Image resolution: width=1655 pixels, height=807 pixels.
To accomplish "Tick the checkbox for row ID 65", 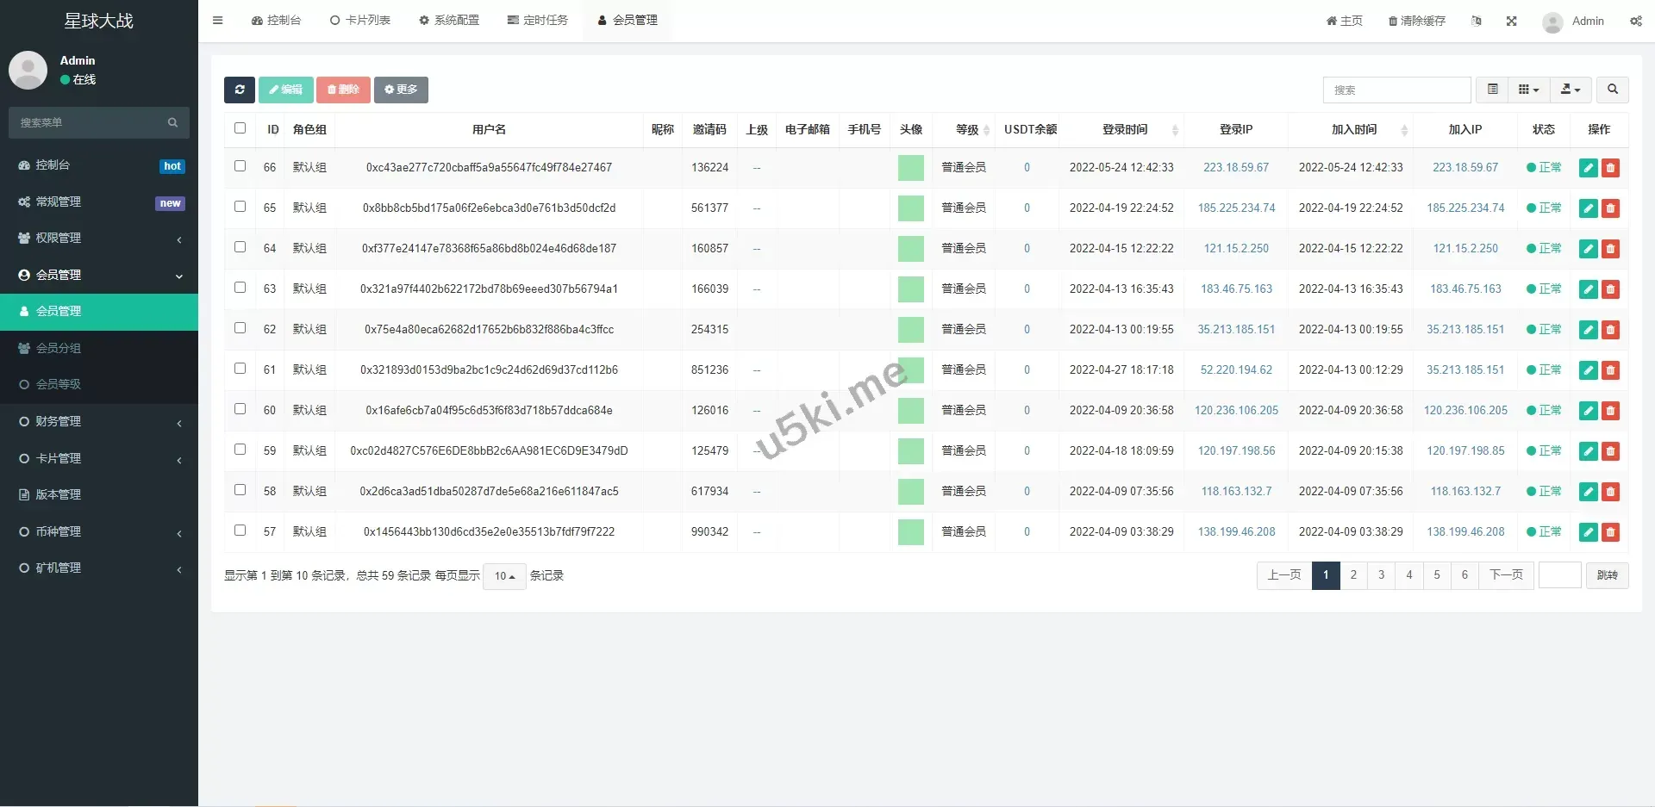I will pos(240,207).
